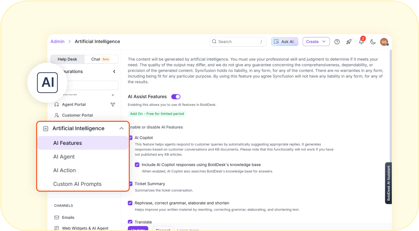Screen dimensions: 419x231
Task: Open the help question-mark icon
Action: pyautogui.click(x=337, y=42)
